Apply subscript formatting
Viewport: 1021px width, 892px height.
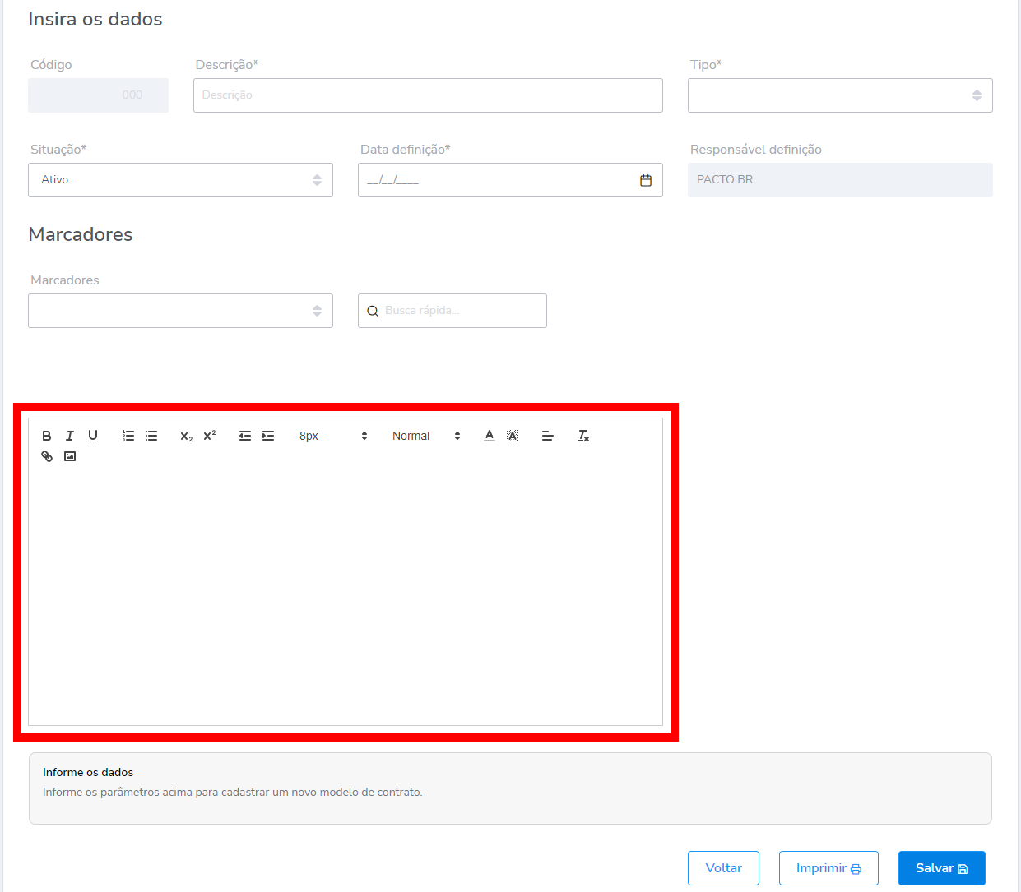tap(187, 436)
